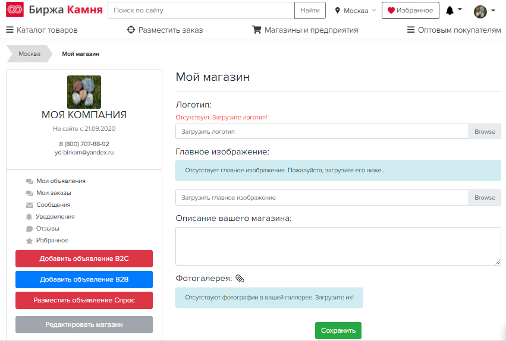Focus the Поиск по сайту search field
Screen dimensions: 506x341
(201, 10)
